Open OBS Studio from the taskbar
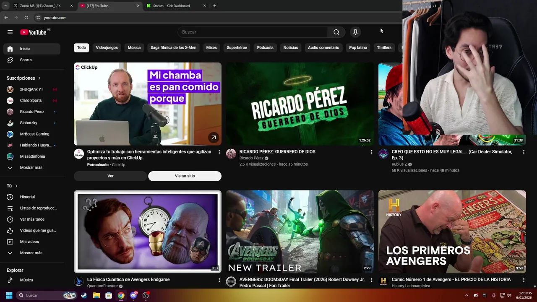The image size is (537, 302). coord(146,295)
